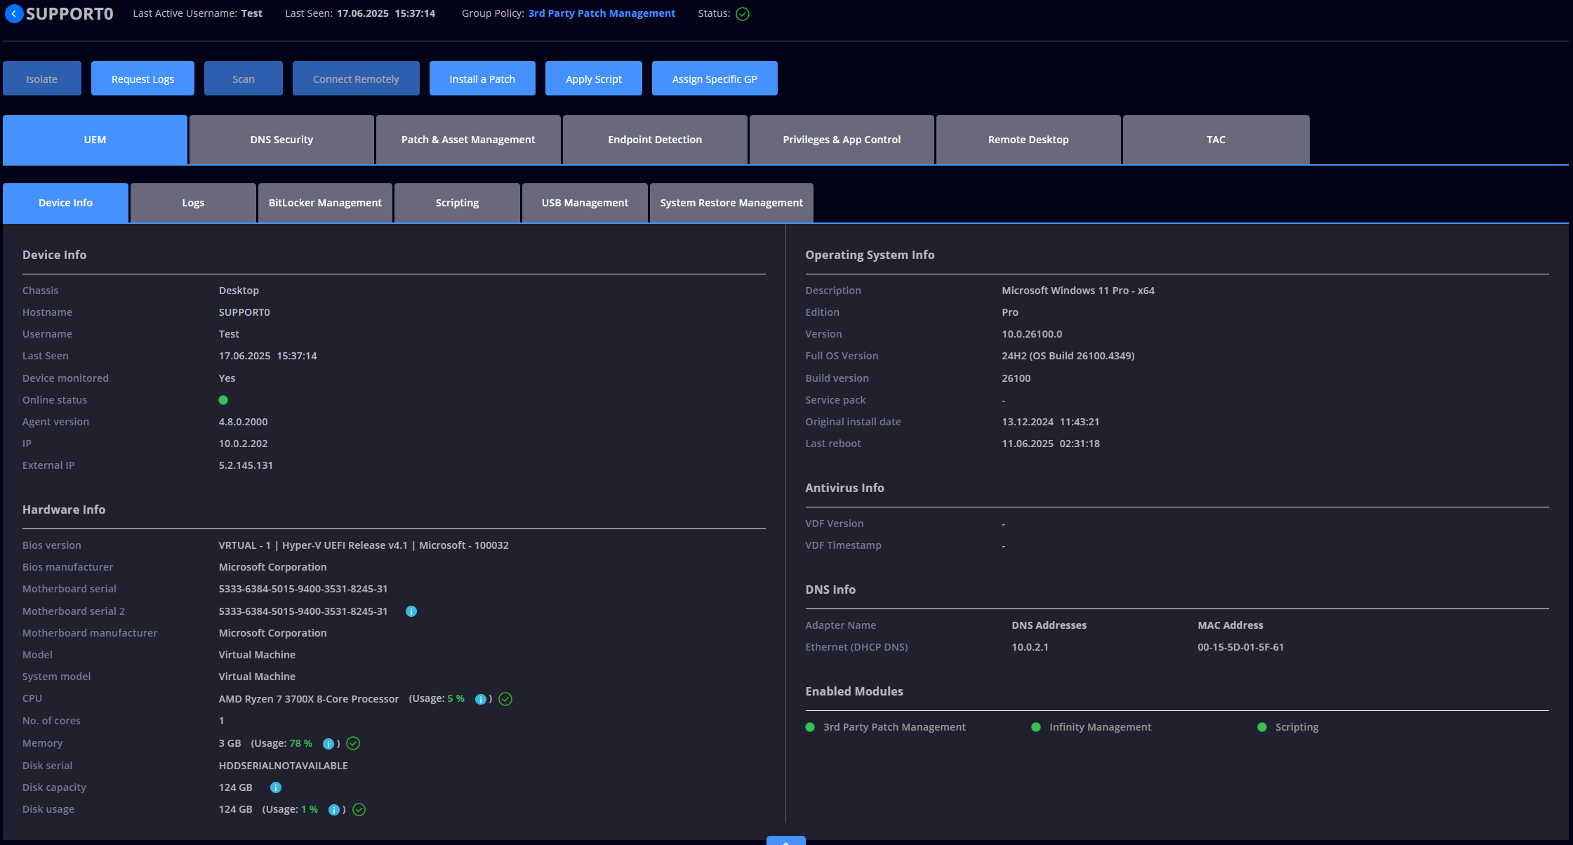Click the Bios version value text
This screenshot has width=1573, height=845.
tap(364, 545)
